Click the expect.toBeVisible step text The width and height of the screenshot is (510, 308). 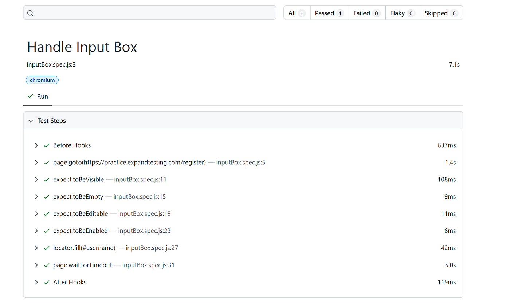(78, 180)
